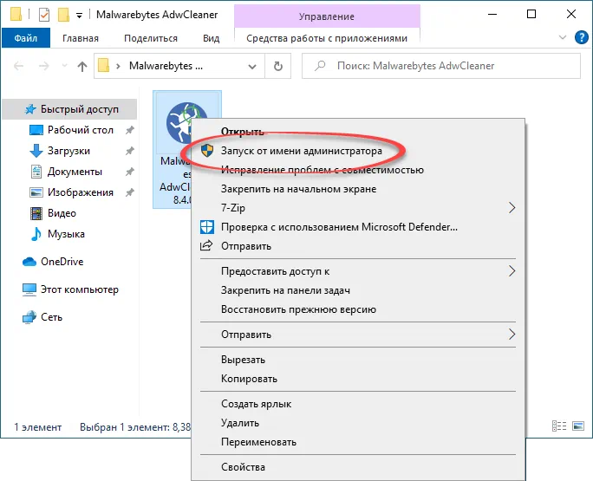Click the Properties checkmark quick access icon

pyautogui.click(x=44, y=15)
